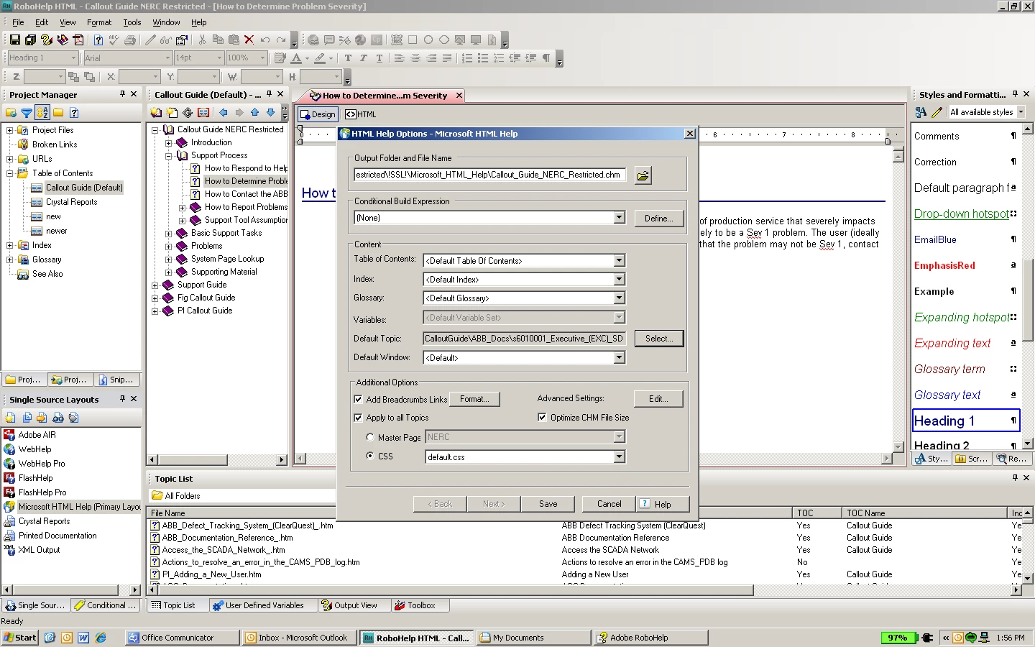Click the Italic T formatting icon
Viewport: 1035px width, 647px height.
(364, 58)
